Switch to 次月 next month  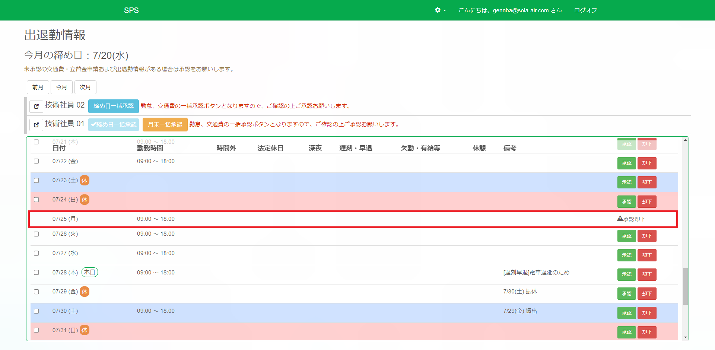[85, 87]
